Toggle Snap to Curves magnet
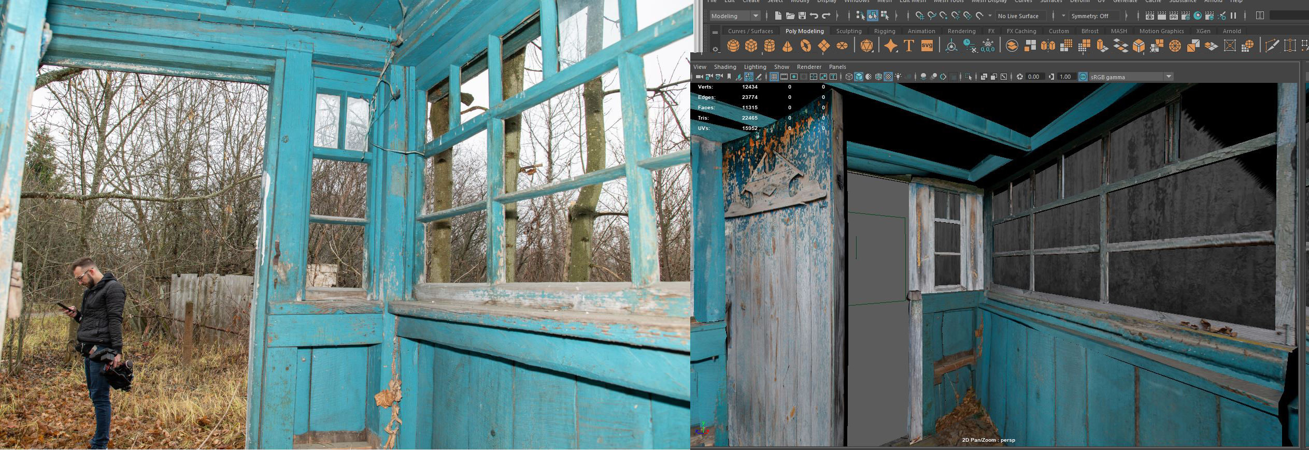 [932, 16]
